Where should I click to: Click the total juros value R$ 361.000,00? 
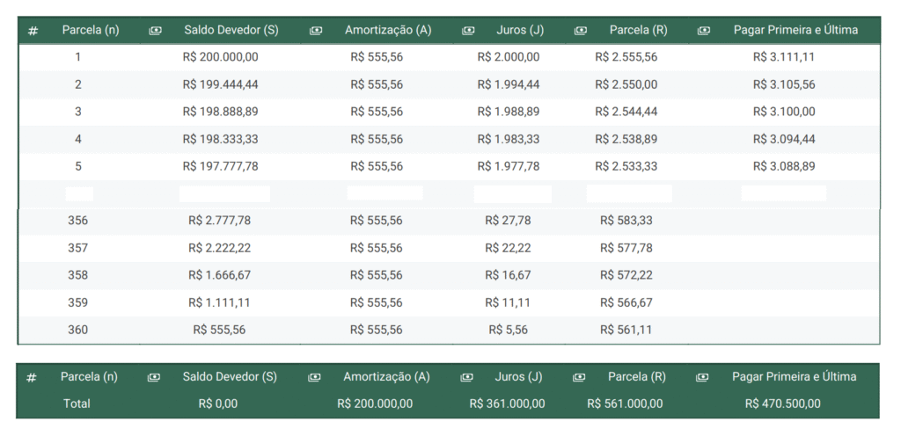508,404
